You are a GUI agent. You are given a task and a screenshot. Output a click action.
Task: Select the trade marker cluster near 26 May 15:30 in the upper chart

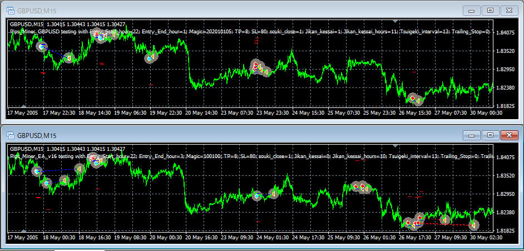pyautogui.click(x=416, y=99)
